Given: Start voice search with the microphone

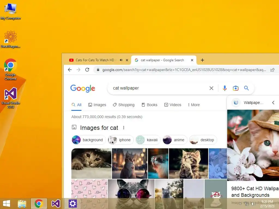Looking at the screenshot, I should pos(225,88).
